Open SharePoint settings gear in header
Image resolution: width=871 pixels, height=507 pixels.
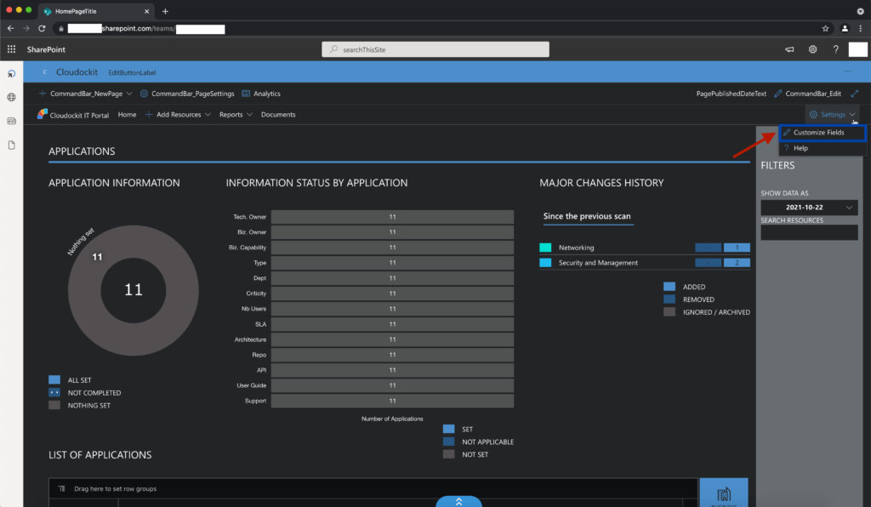click(812, 49)
